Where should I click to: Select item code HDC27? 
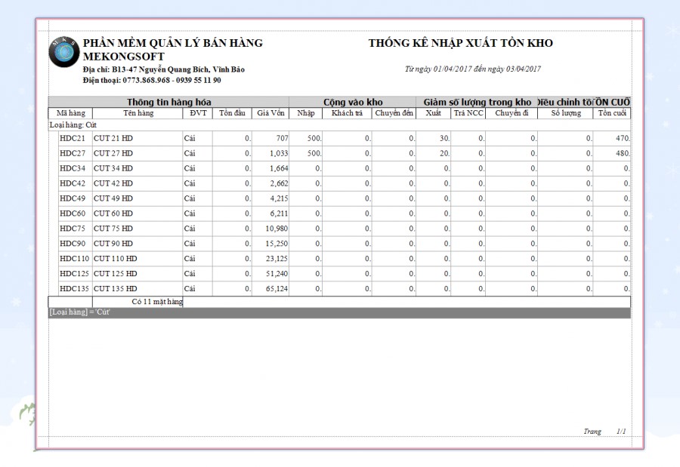(73, 153)
